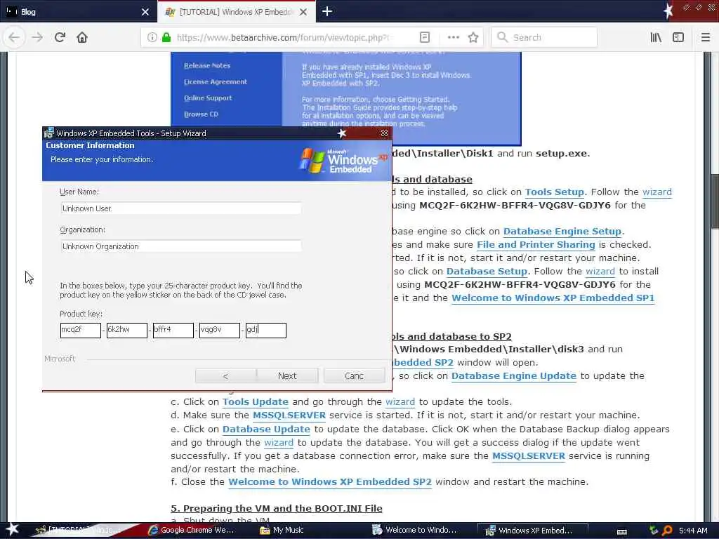Click the Organization field

coord(181,246)
